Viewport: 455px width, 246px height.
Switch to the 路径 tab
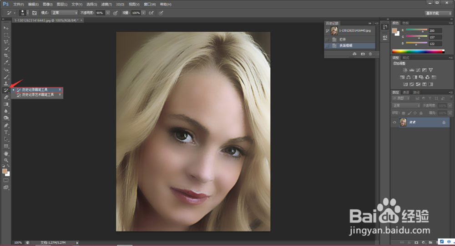tap(416, 92)
